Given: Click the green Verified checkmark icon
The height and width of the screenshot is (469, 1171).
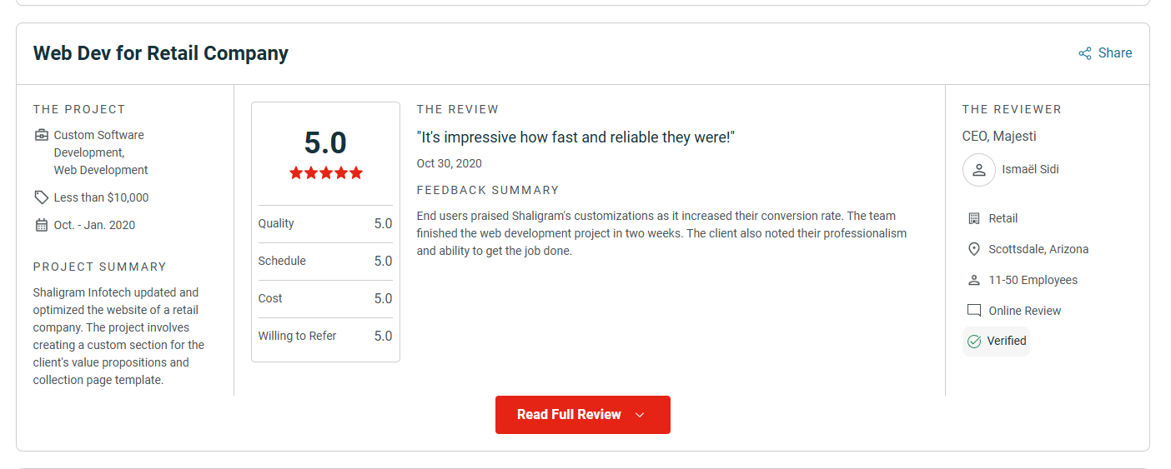Looking at the screenshot, I should 973,341.
